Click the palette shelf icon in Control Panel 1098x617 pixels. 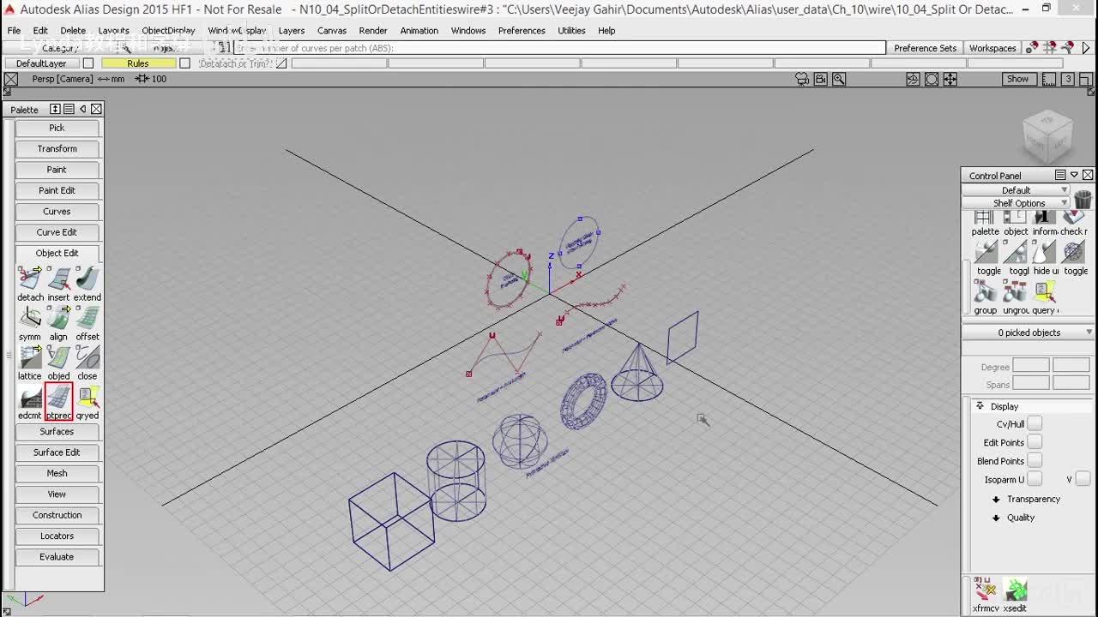[985, 218]
